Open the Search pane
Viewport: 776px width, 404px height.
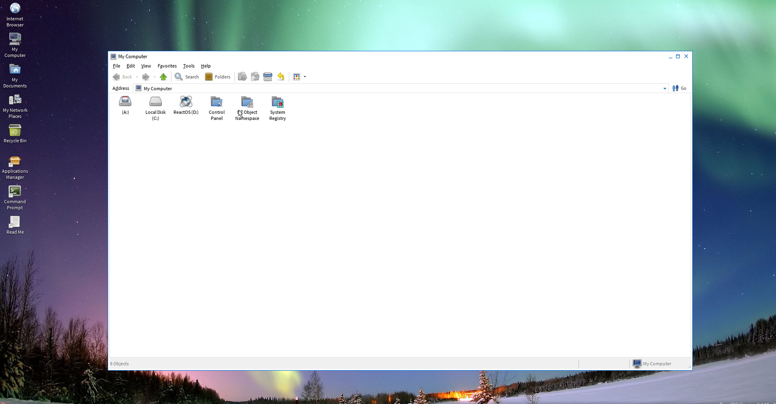tap(187, 77)
